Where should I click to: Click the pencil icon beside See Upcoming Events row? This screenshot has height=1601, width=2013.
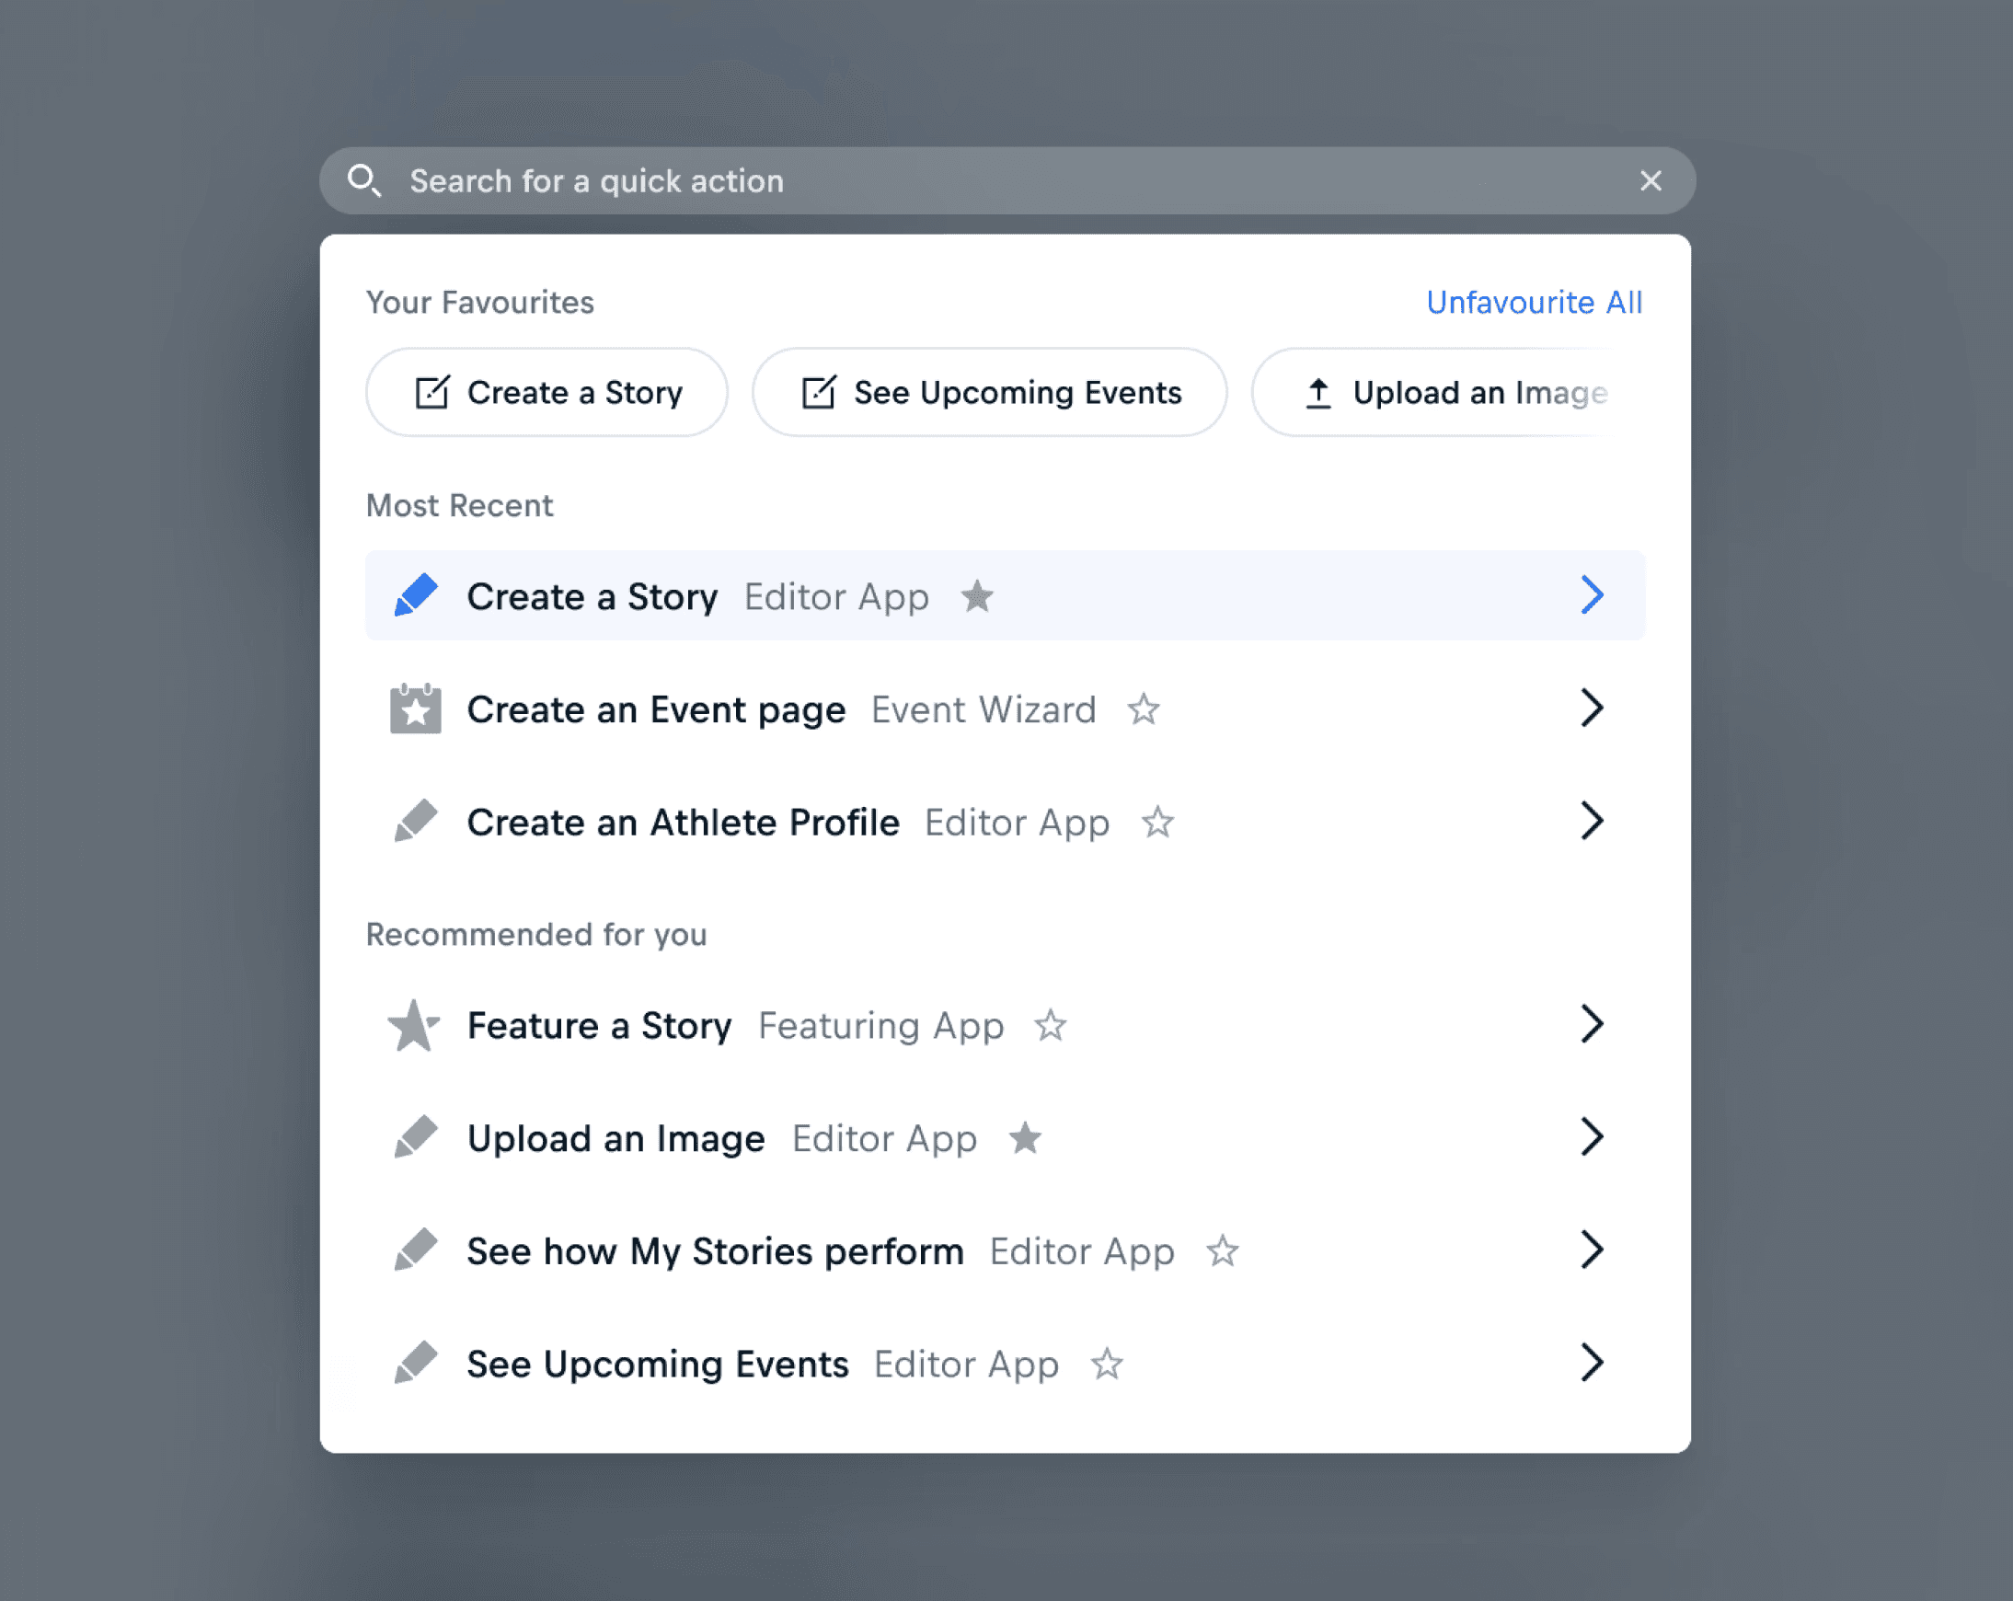(x=416, y=1363)
